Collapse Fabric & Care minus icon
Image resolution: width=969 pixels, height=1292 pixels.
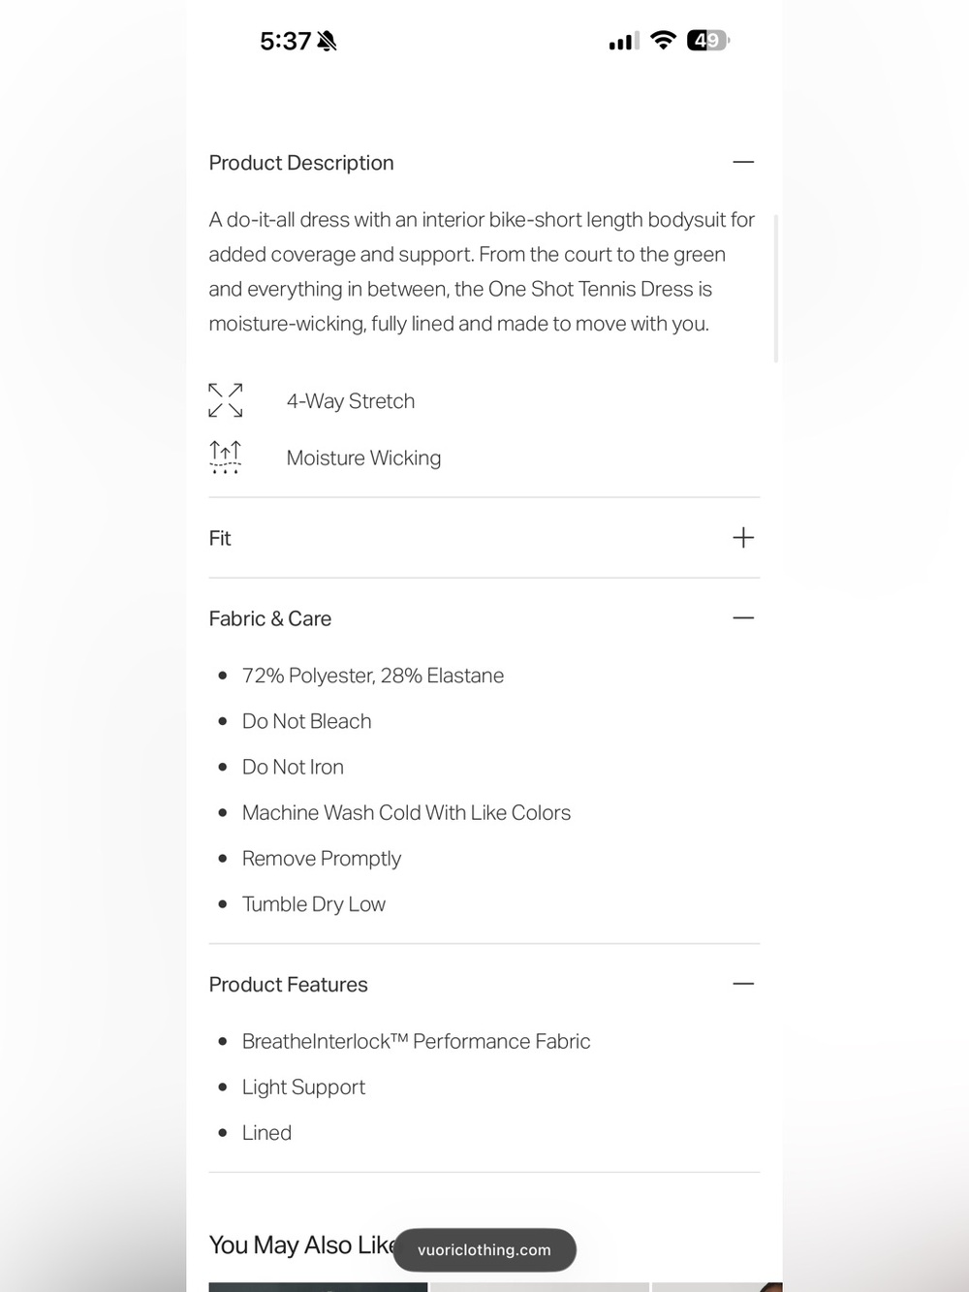[743, 618]
